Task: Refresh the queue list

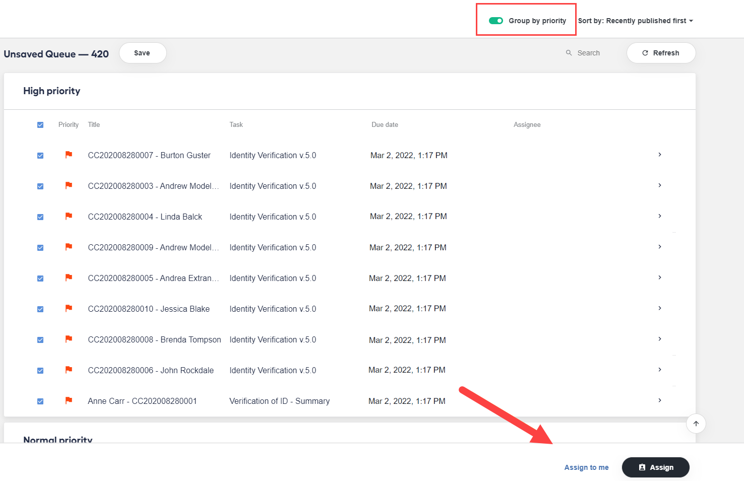Action: click(661, 53)
